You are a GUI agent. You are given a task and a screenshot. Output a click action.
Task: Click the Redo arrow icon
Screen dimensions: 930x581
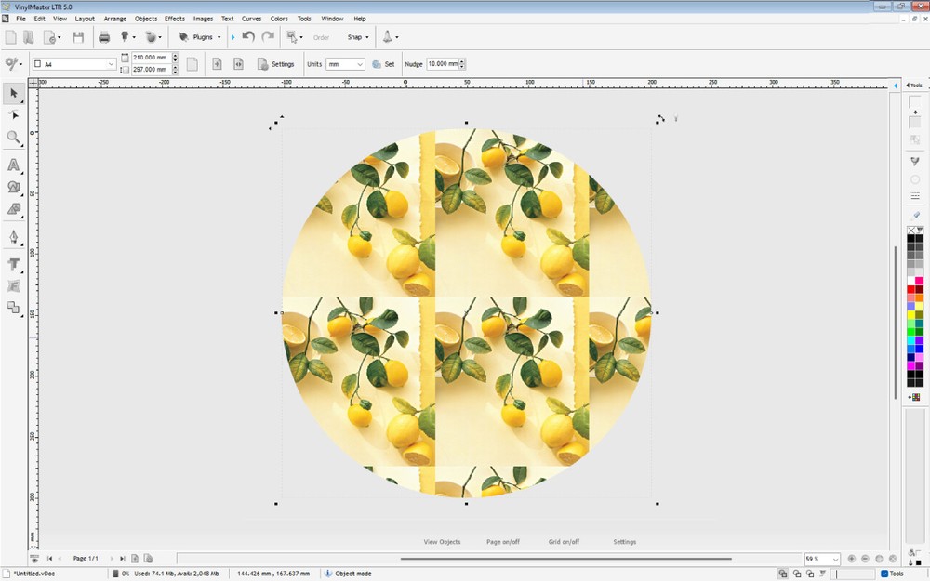(x=268, y=36)
